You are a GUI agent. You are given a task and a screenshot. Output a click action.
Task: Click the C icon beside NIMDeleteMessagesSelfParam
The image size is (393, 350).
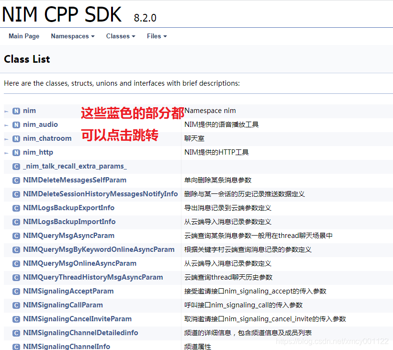click(16, 181)
